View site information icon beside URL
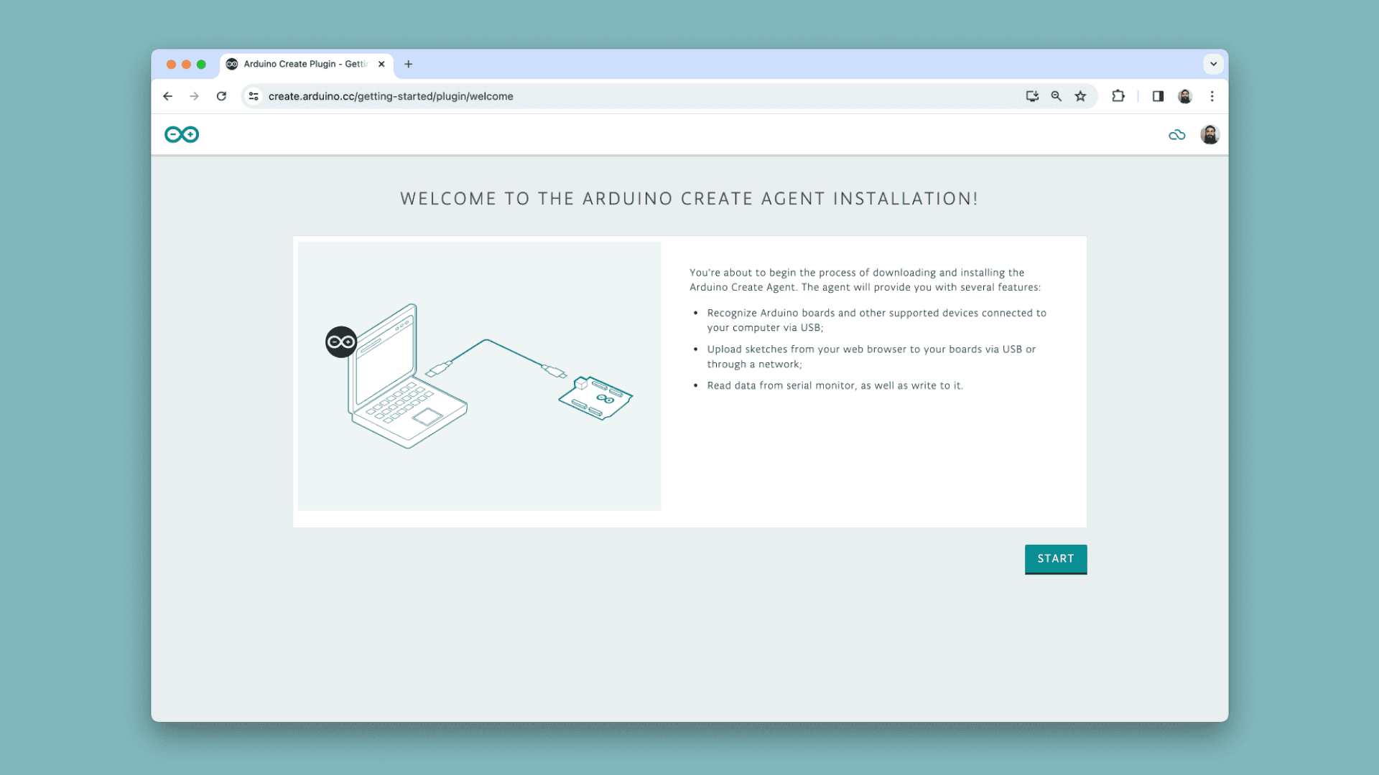 coord(254,96)
